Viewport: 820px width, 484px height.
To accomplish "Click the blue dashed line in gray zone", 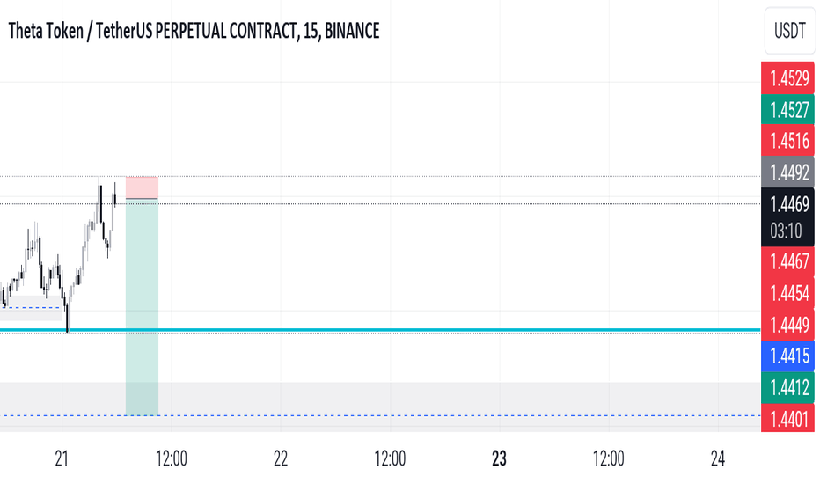I will click(380, 416).
